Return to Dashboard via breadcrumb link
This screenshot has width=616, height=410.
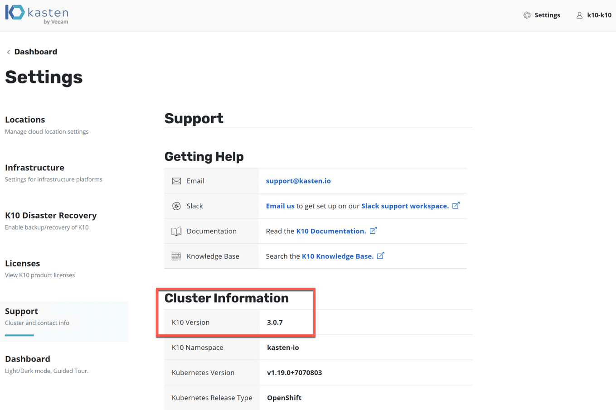[36, 52]
